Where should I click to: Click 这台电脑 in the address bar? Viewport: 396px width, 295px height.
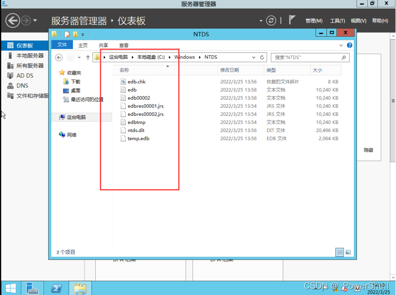[119, 57]
